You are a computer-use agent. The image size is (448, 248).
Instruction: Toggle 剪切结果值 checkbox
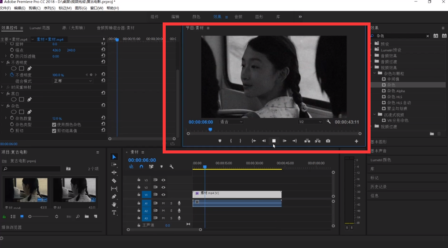tap(54, 131)
